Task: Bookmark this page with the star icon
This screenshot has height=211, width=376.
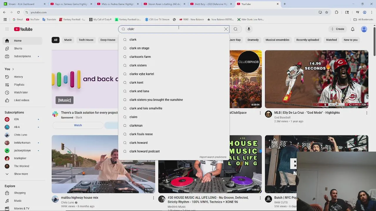Action: [326, 12]
